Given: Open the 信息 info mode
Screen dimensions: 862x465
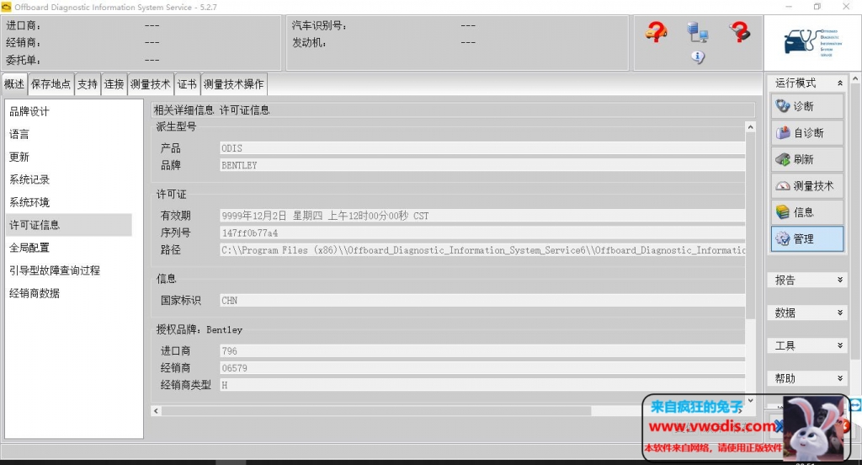Looking at the screenshot, I should [807, 212].
